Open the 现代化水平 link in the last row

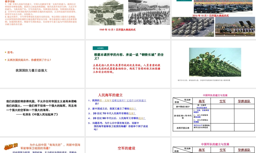tap(198, 125)
